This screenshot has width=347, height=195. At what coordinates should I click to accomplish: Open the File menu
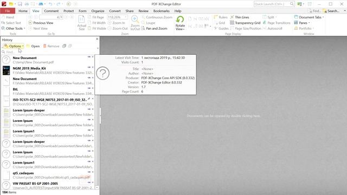[8, 11]
